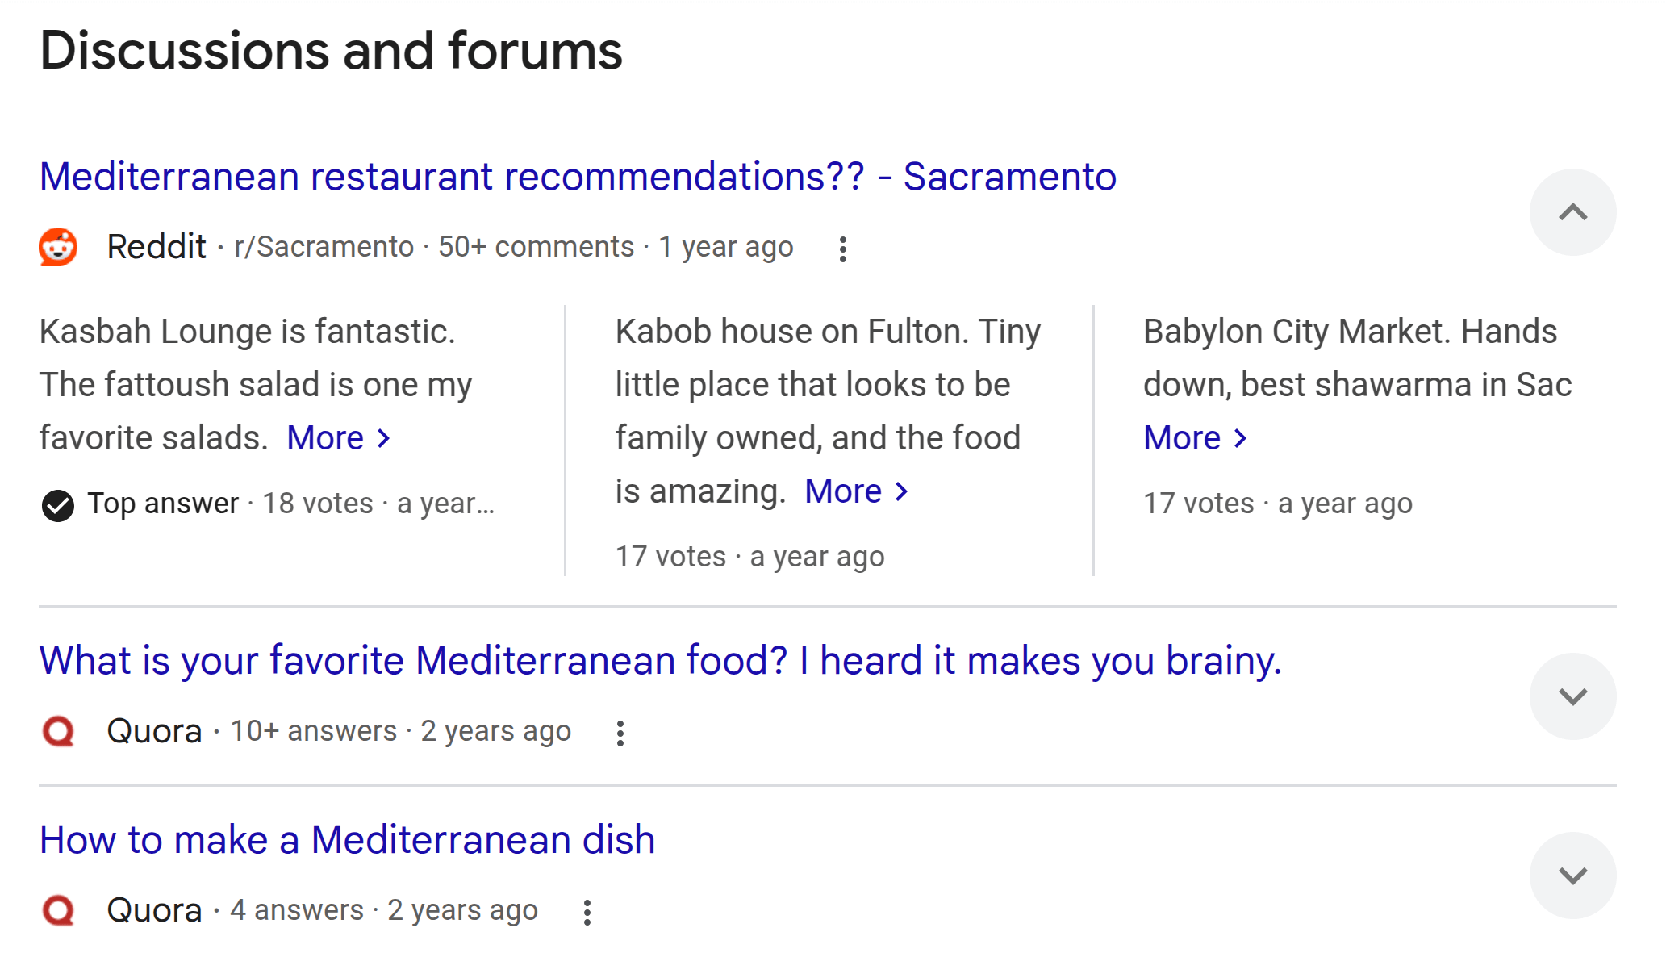The image size is (1666, 953).
Task: Open the three-dot menu under Mediterranean dish thread
Action: coord(587,911)
